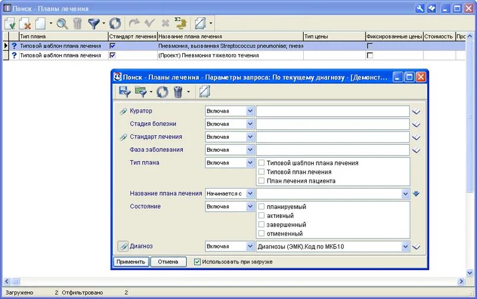Open the Куратор condition dropdown
The height and width of the screenshot is (299, 477).
(250, 111)
